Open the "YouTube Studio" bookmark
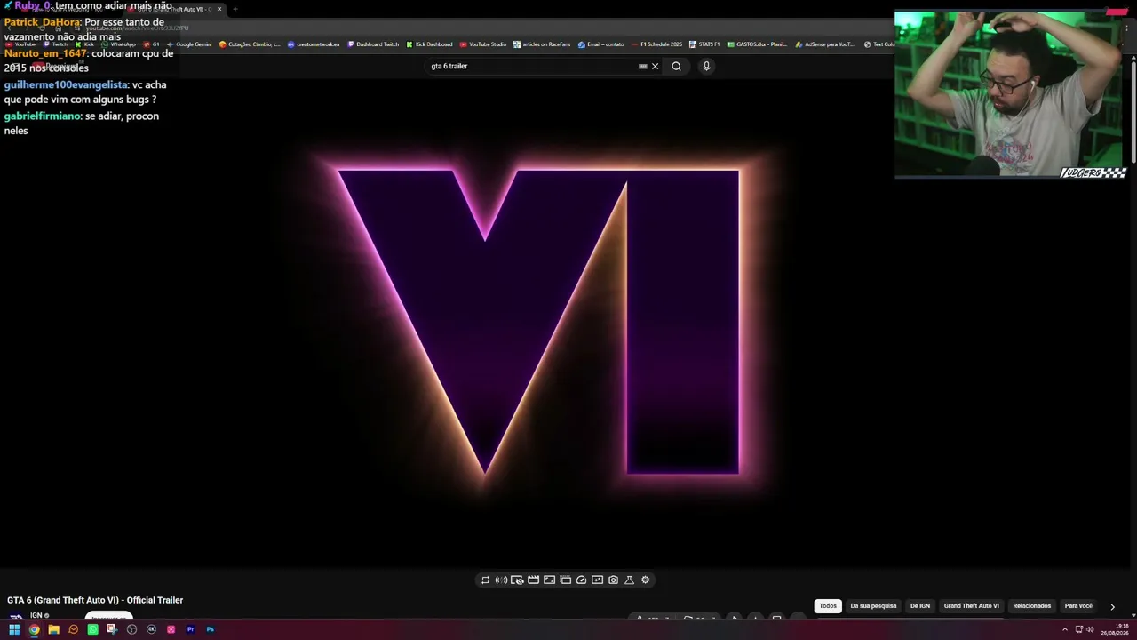This screenshot has height=640, width=1137. point(483,44)
